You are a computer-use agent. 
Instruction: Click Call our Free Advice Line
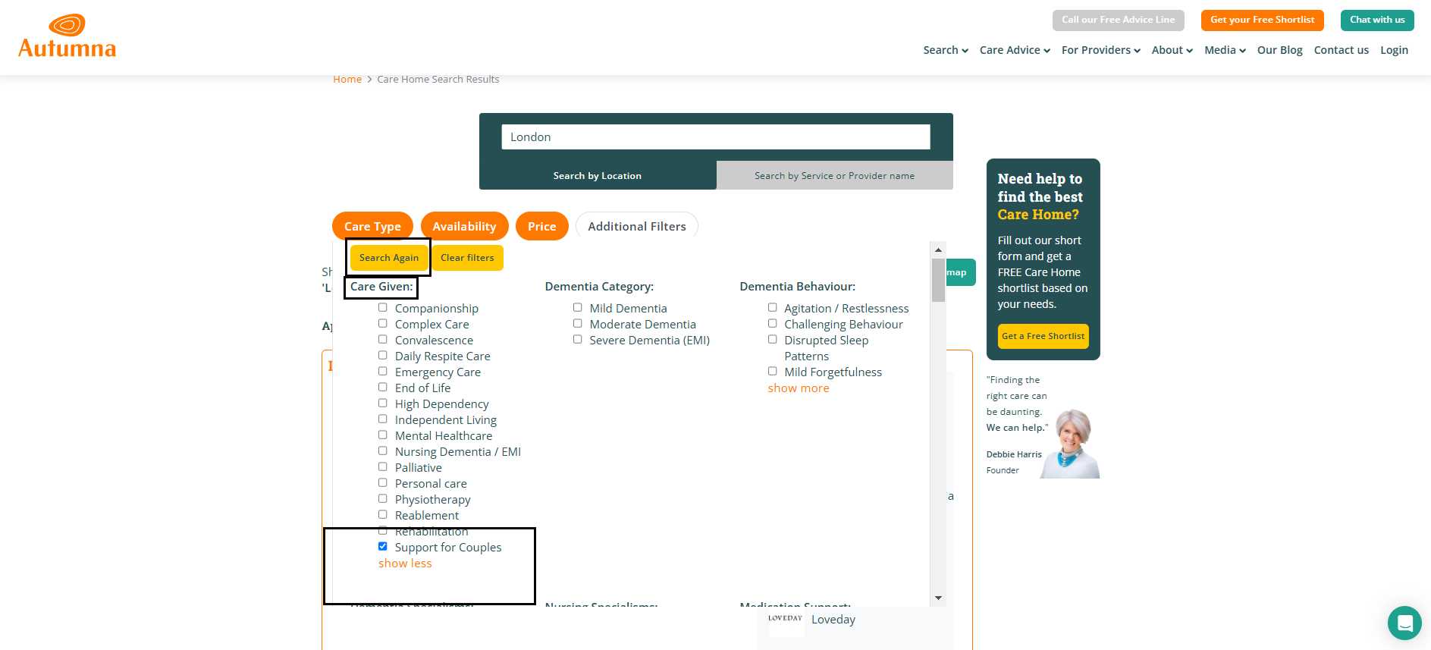click(1118, 20)
